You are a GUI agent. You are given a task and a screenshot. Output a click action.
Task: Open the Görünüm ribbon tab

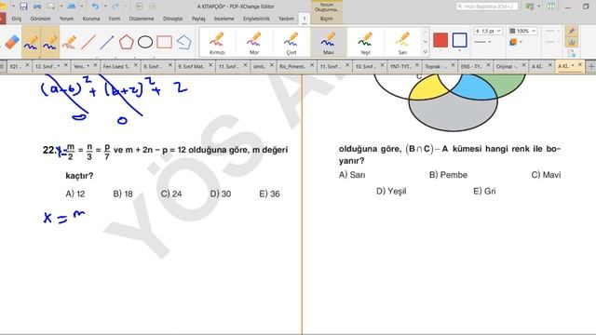[40, 19]
